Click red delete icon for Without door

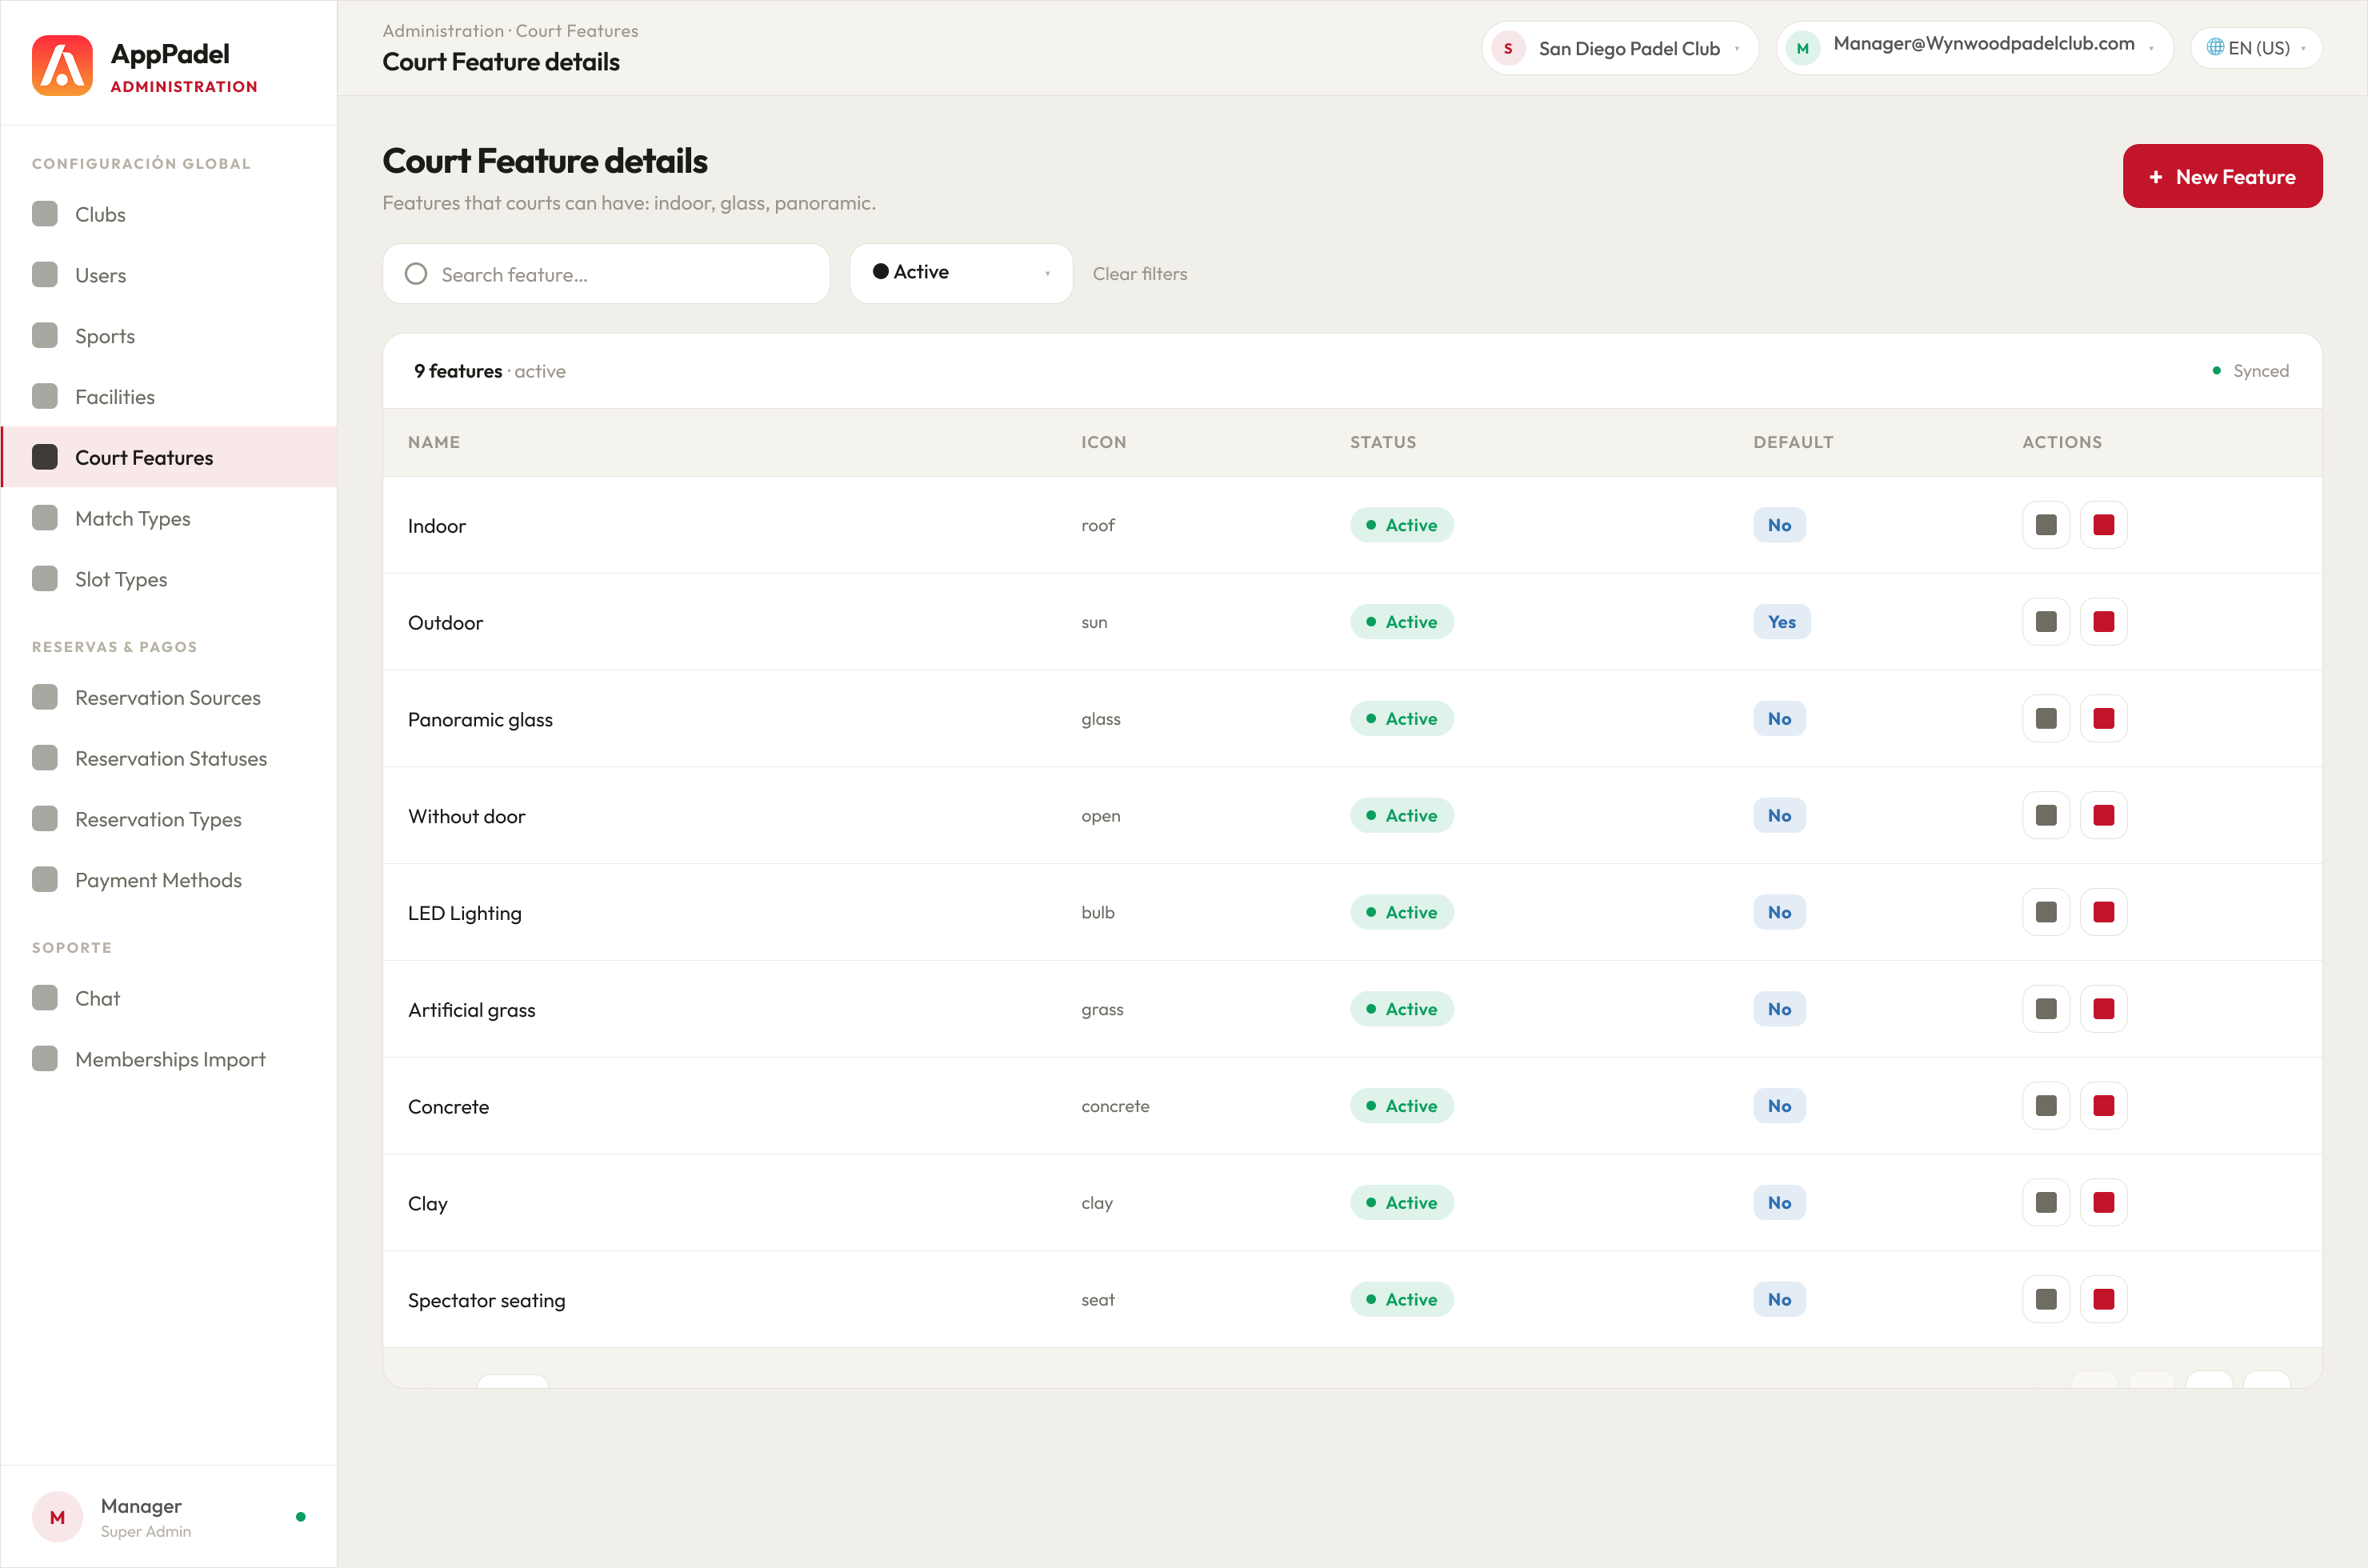click(2103, 815)
